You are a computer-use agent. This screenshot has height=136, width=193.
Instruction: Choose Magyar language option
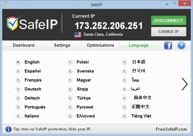coord(70,80)
